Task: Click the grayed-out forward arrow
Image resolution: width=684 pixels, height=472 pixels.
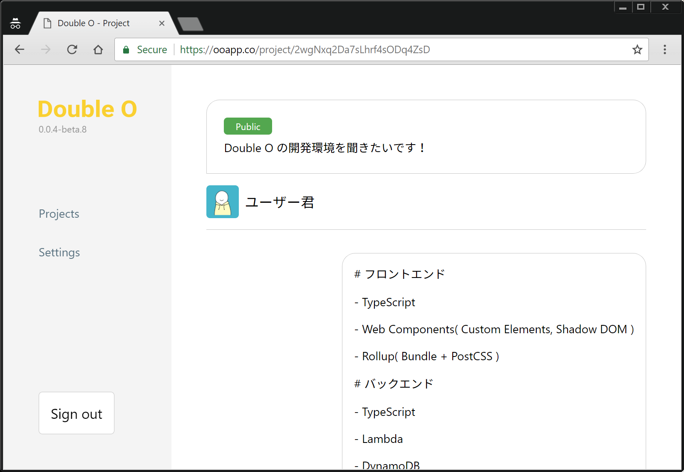Action: 46,49
